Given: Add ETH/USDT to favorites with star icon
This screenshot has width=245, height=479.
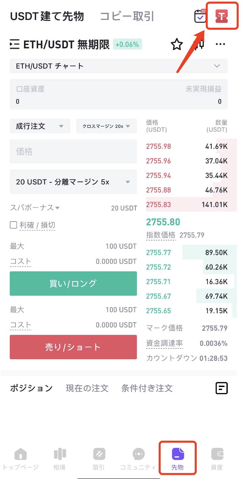Looking at the screenshot, I should 176,44.
